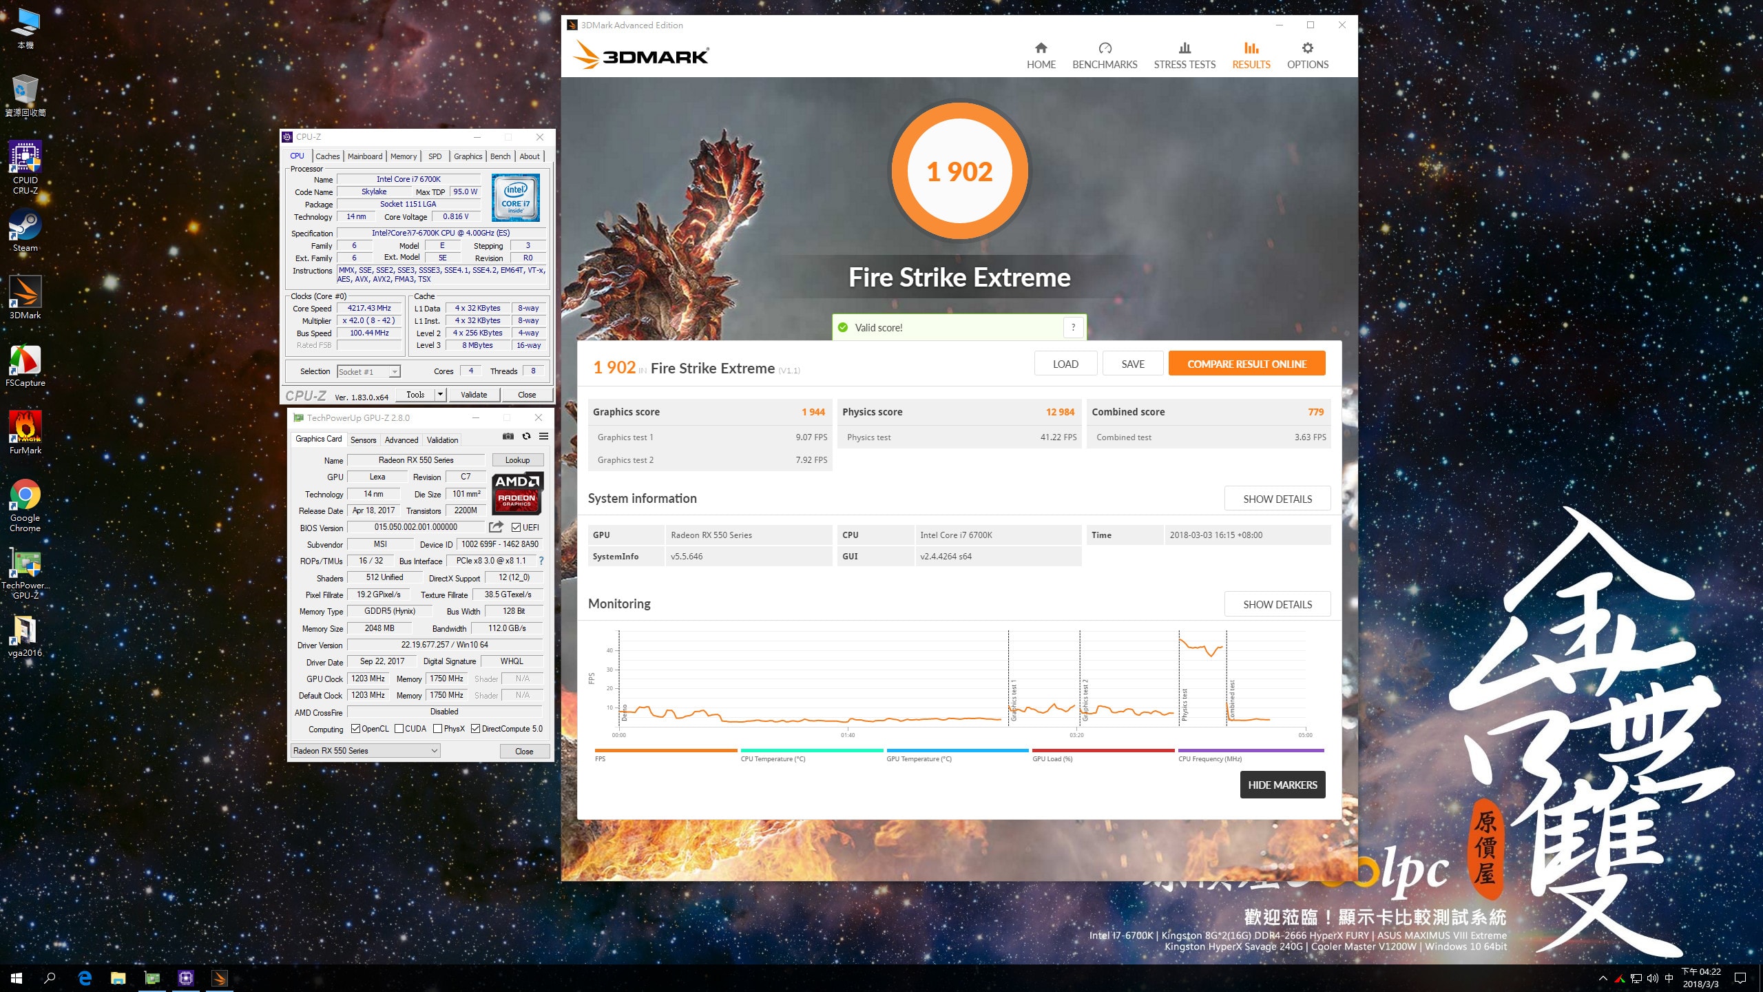Image resolution: width=1763 pixels, height=992 pixels.
Task: Open the GPU-Z hamburger menu
Action: (x=543, y=437)
